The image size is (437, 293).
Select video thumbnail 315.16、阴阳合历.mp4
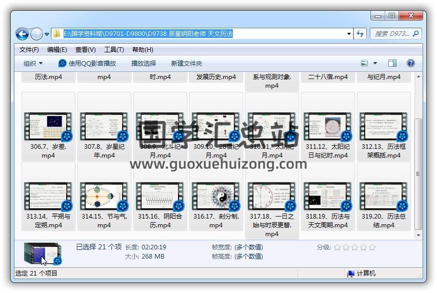click(x=160, y=196)
